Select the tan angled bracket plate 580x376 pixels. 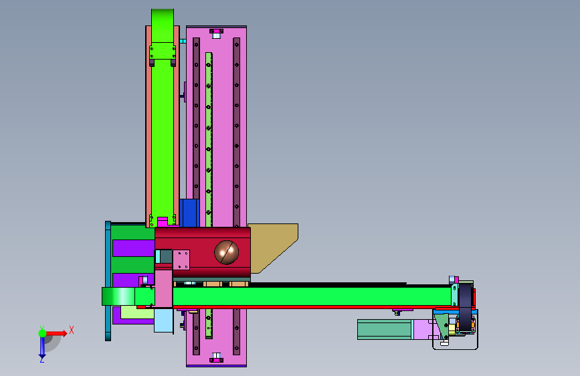(273, 248)
